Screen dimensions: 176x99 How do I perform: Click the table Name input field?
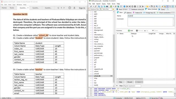151,16
